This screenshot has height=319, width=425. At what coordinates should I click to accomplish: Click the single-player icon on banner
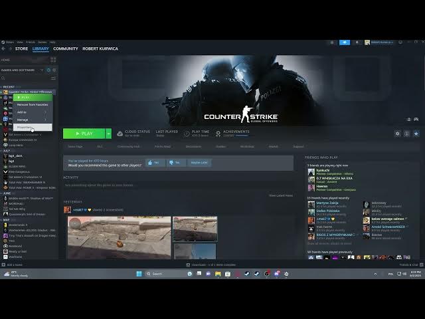point(409,120)
